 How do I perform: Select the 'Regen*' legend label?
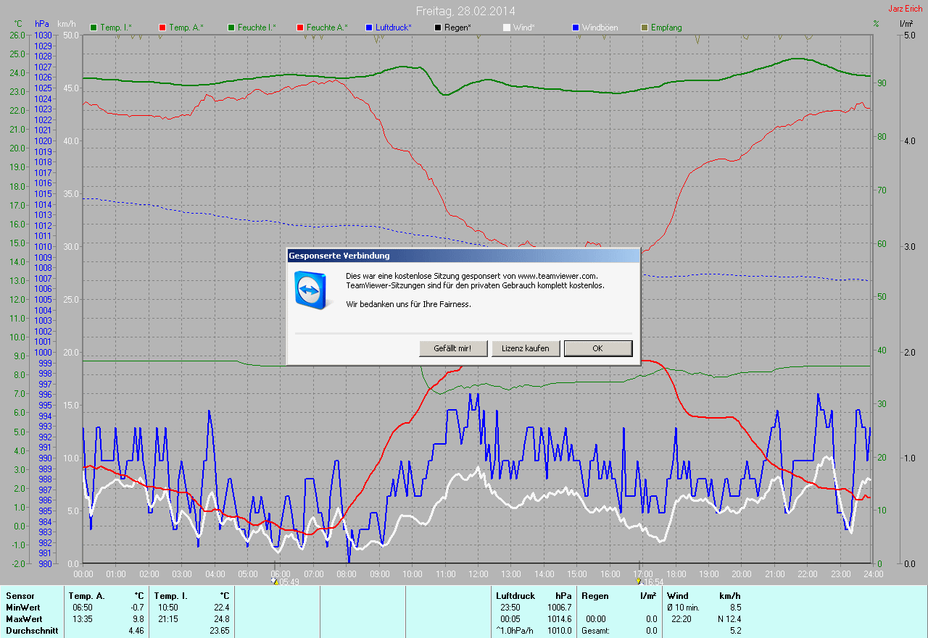(x=457, y=28)
